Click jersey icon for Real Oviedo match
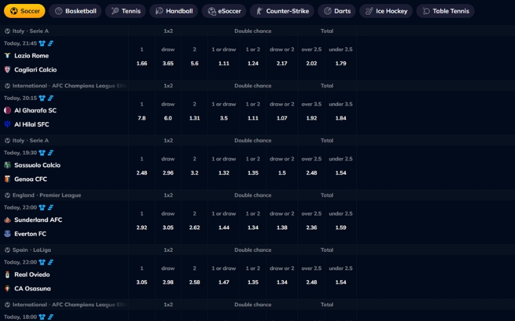The image size is (515, 321). pyautogui.click(x=42, y=262)
